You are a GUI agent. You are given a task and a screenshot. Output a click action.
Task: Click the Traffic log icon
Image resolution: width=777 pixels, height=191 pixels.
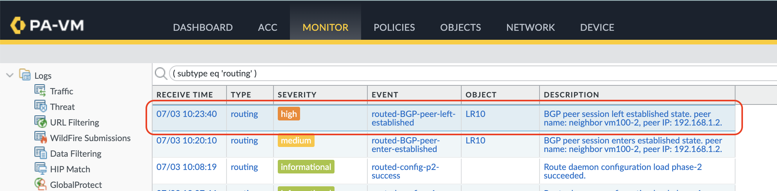click(40, 90)
